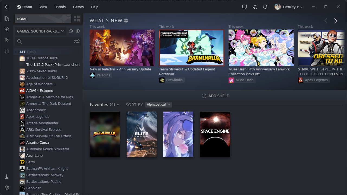
Task: Open the Paladins game tag link
Action: click(101, 75)
